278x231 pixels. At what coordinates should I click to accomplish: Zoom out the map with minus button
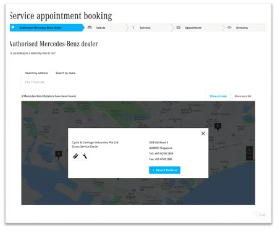pyautogui.click(x=249, y=157)
